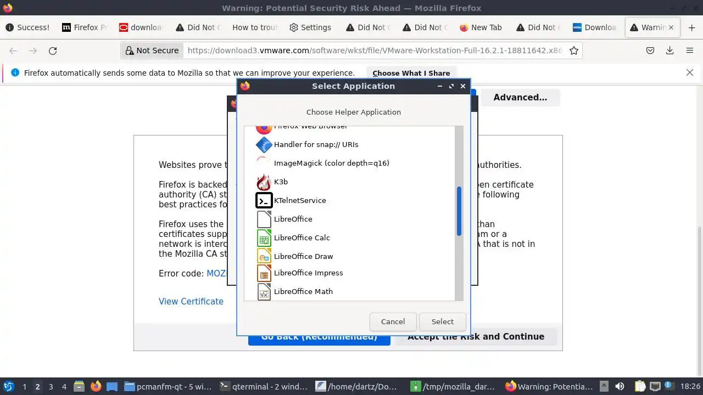
Task: Switch to virtual desktop 4
Action: pyautogui.click(x=64, y=387)
